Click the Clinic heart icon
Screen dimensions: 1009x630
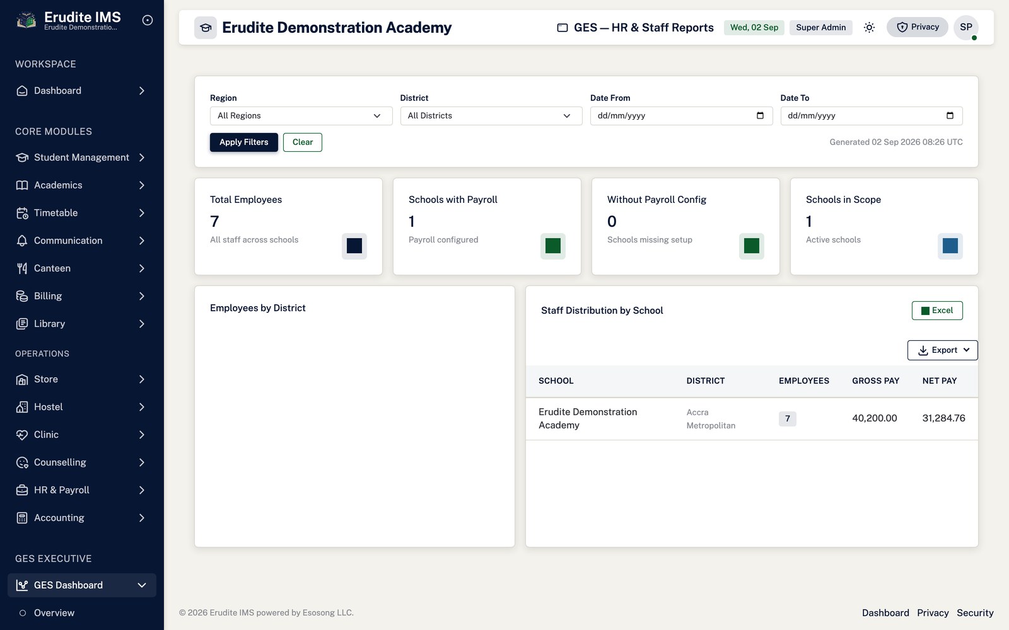pyautogui.click(x=22, y=435)
